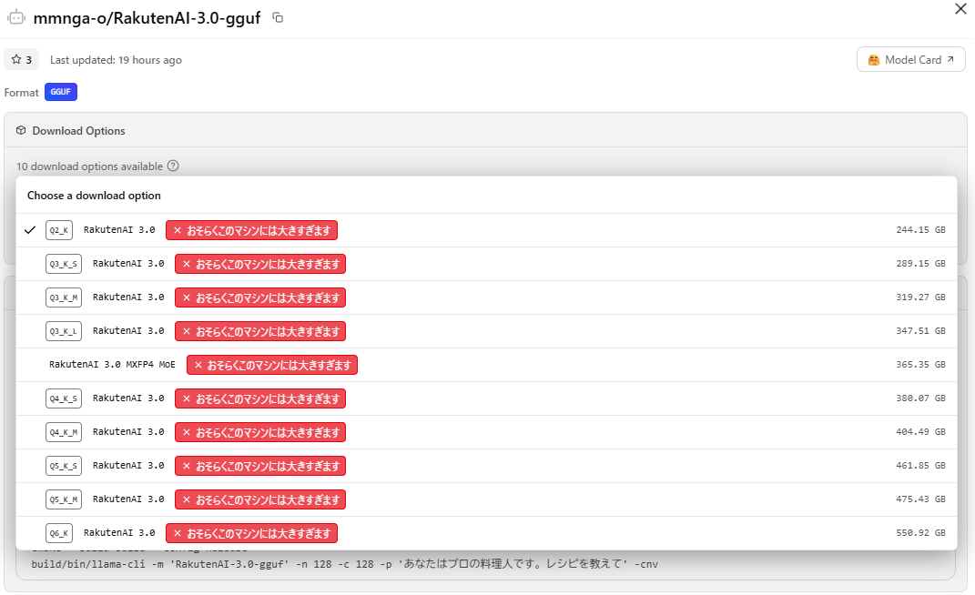
Task: Choose the Q3_K_M quantization option
Action: (486, 297)
